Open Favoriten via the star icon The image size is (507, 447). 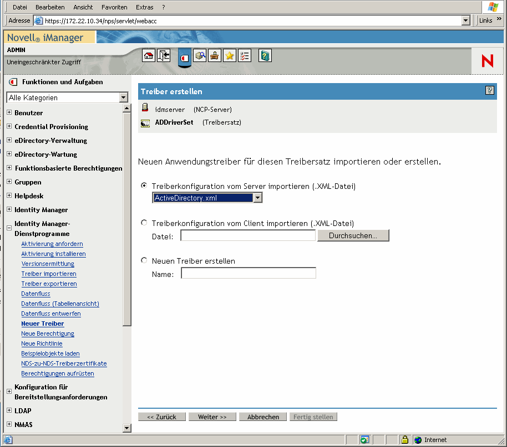[229, 55]
